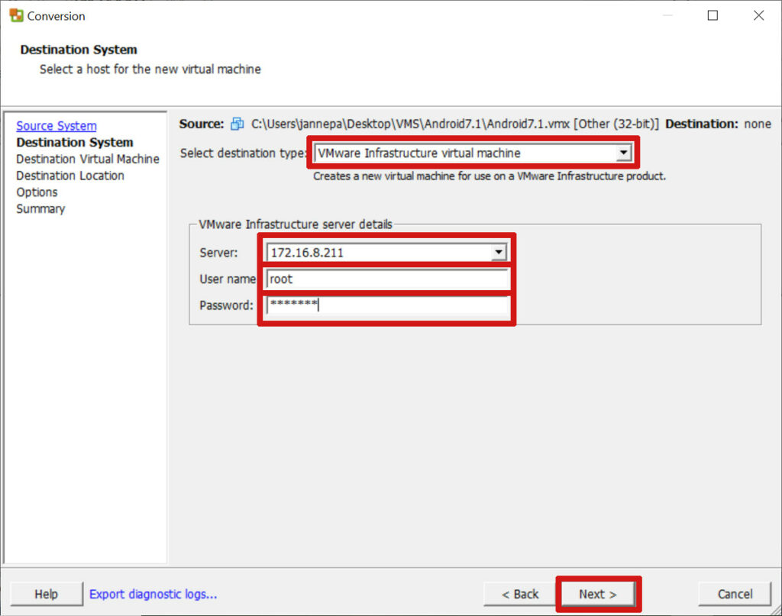Click 'VMware Infrastructure server details' group label
Viewport: 782px width, 616px height.
[296, 224]
